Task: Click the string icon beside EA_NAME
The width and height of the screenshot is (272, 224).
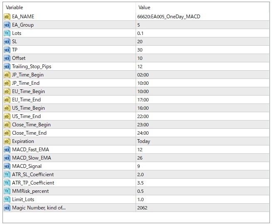Action: (7, 17)
